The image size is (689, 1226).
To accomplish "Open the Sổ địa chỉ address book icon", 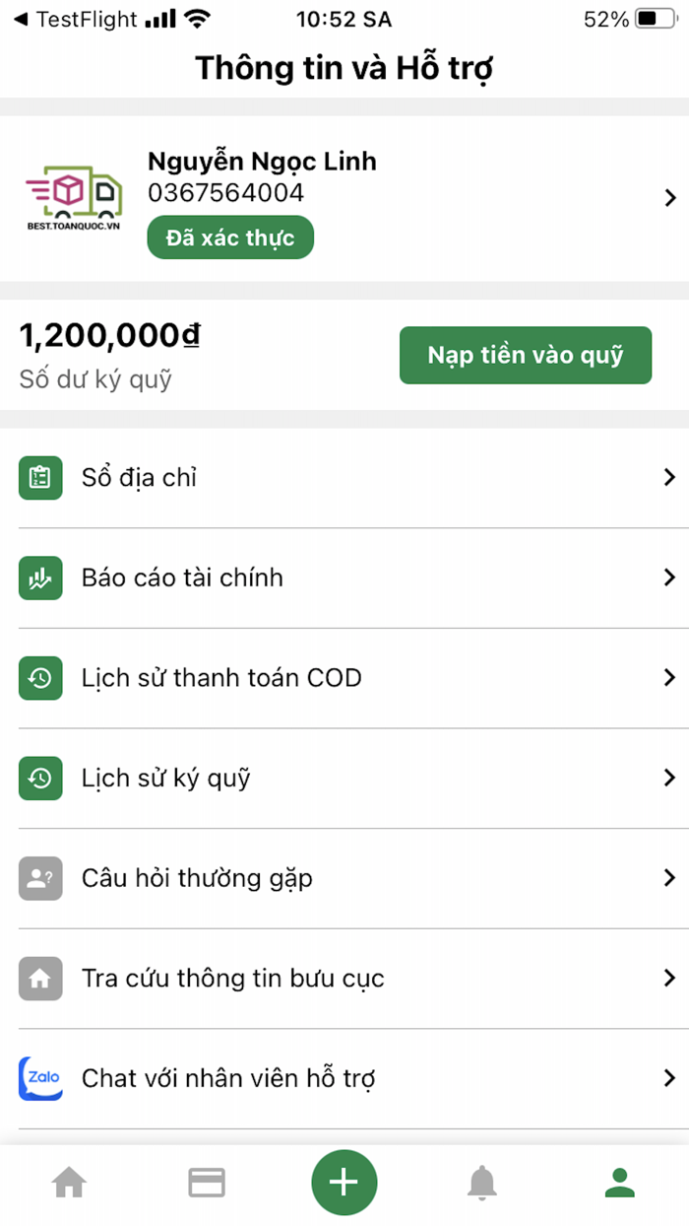I will [40, 478].
